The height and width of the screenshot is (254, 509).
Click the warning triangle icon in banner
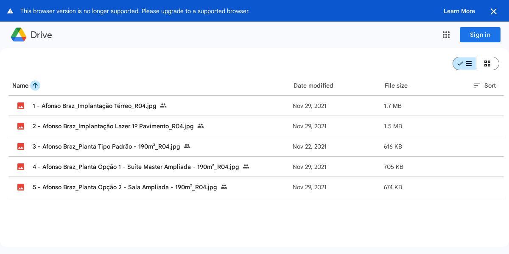(10, 11)
